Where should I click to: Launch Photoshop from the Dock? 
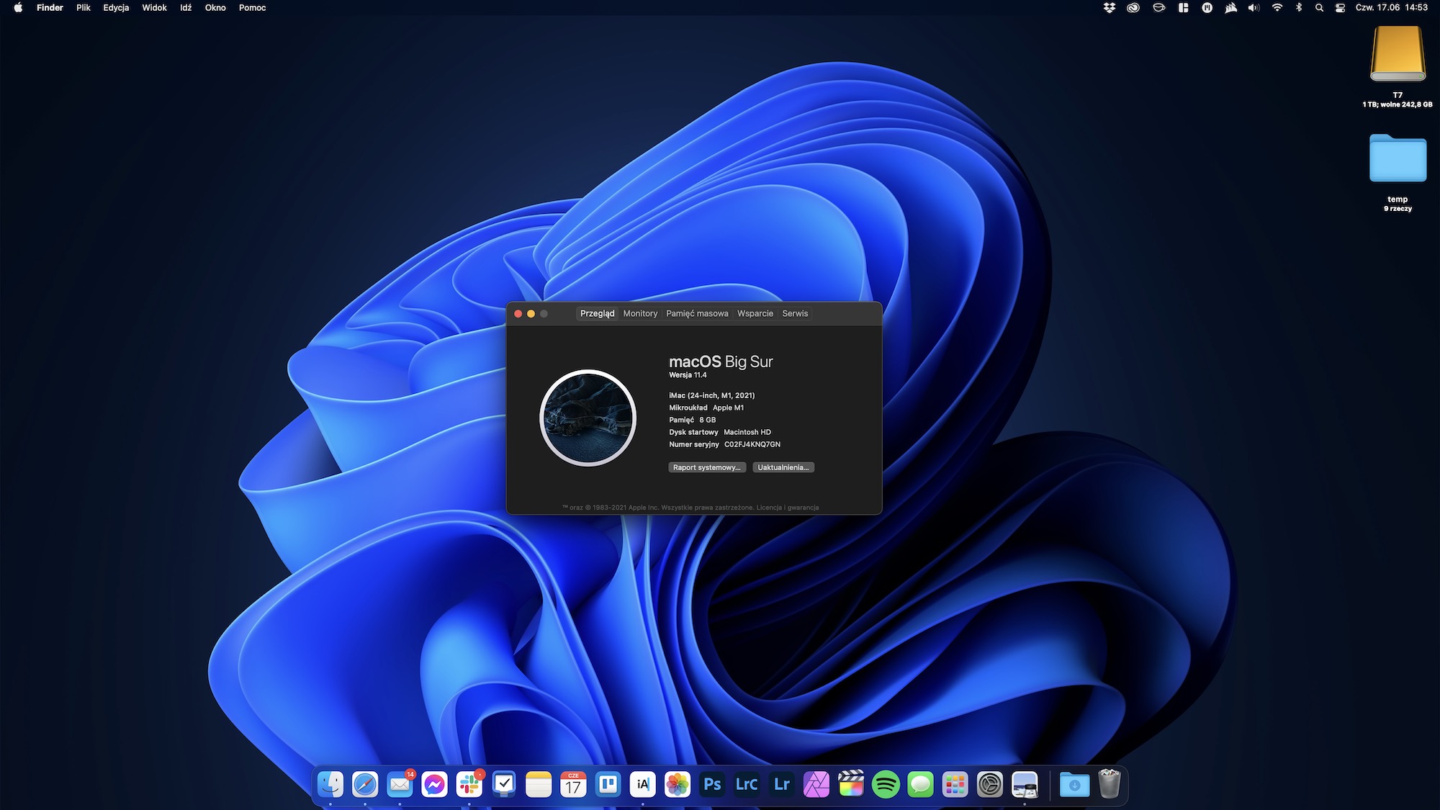click(x=712, y=784)
